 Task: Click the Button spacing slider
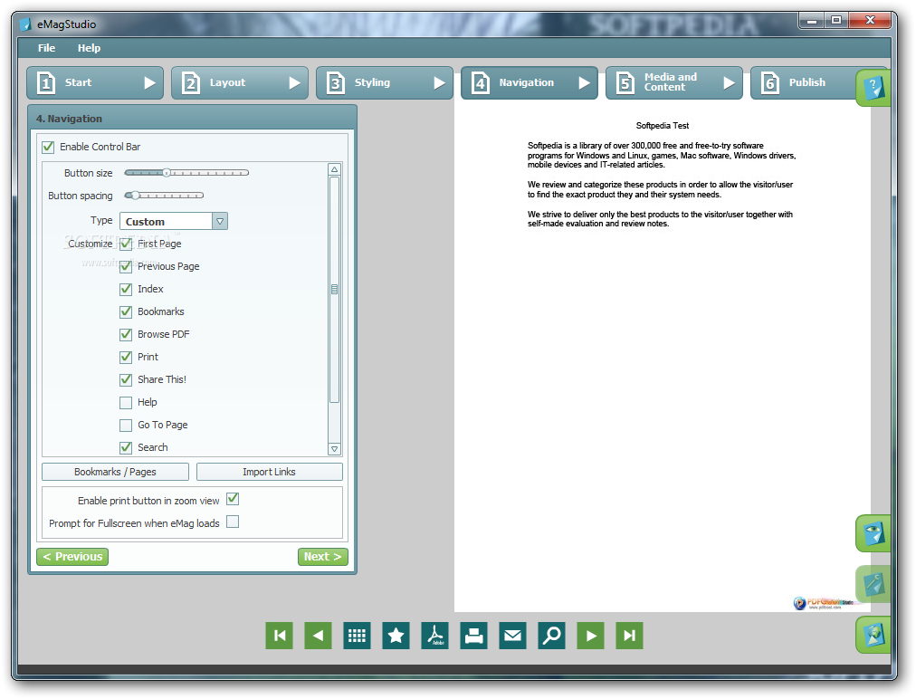[164, 196]
